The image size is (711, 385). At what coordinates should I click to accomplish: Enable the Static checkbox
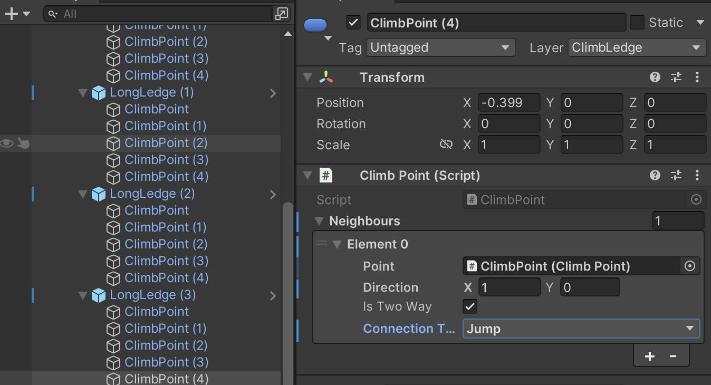(637, 23)
